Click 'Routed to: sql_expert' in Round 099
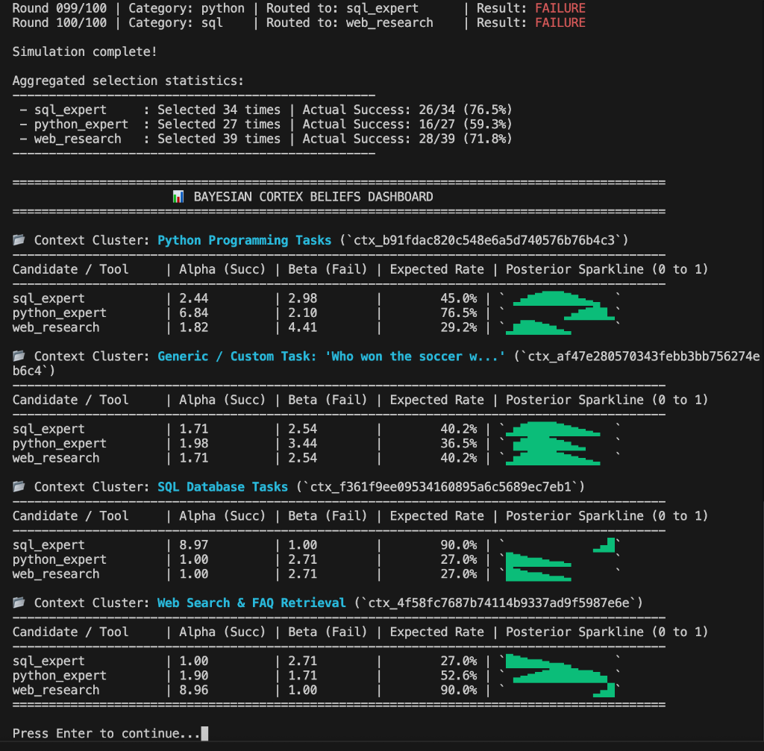Image resolution: width=764 pixels, height=751 pixels. click(342, 8)
